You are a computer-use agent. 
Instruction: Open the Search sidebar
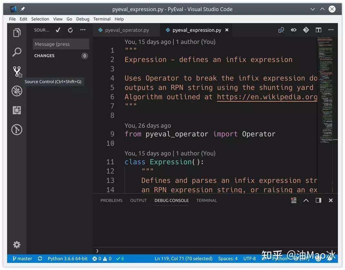tap(17, 52)
